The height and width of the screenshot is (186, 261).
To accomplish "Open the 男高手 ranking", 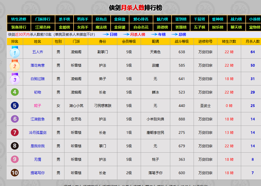I will (83, 19).
